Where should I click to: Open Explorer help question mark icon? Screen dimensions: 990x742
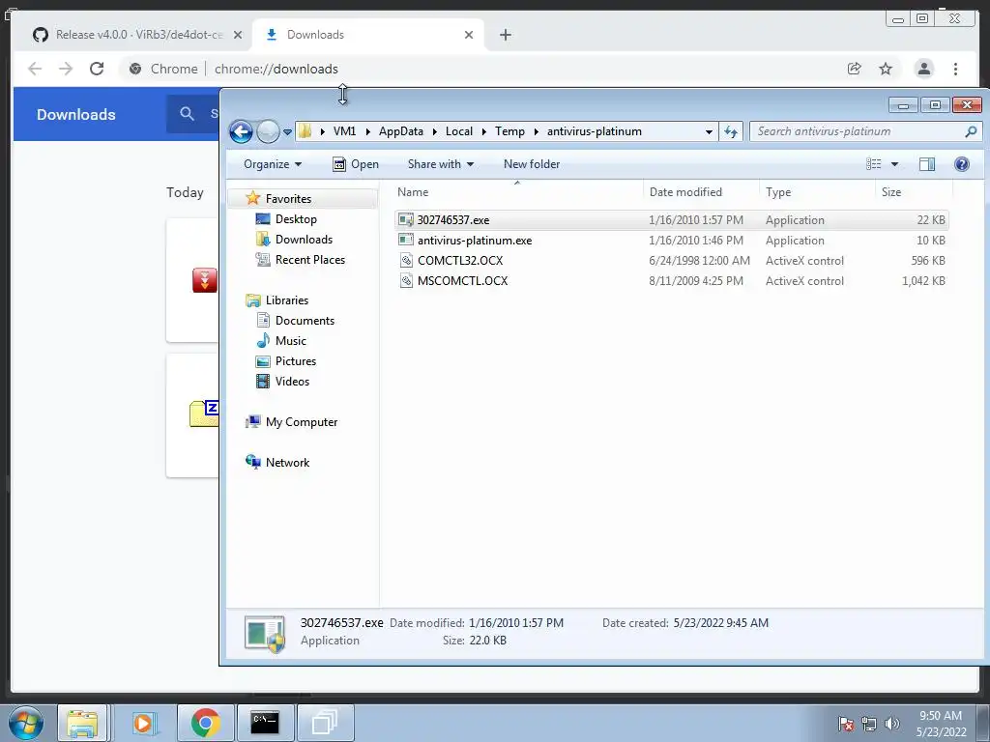click(x=962, y=164)
